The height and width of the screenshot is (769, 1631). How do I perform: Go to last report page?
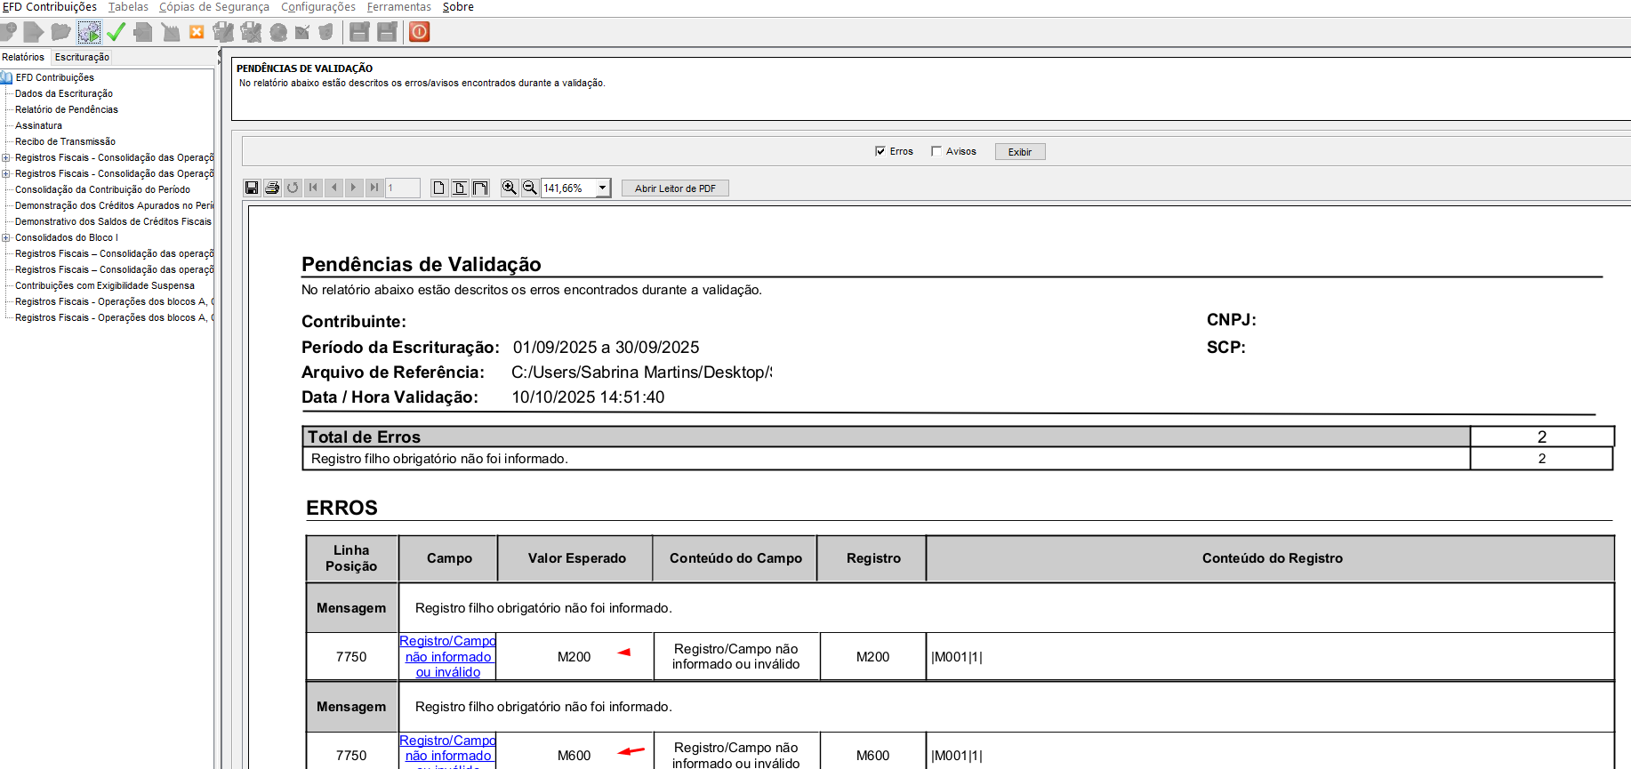tap(374, 188)
